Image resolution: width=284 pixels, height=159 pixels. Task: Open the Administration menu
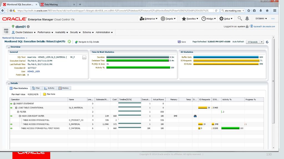104,33
